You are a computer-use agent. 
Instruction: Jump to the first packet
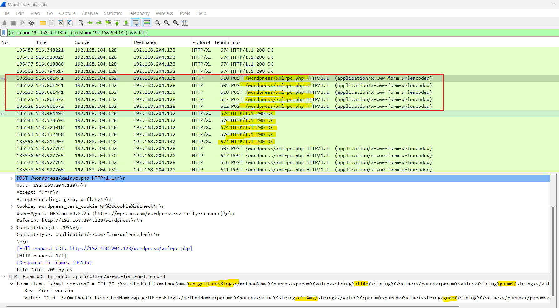point(117,23)
